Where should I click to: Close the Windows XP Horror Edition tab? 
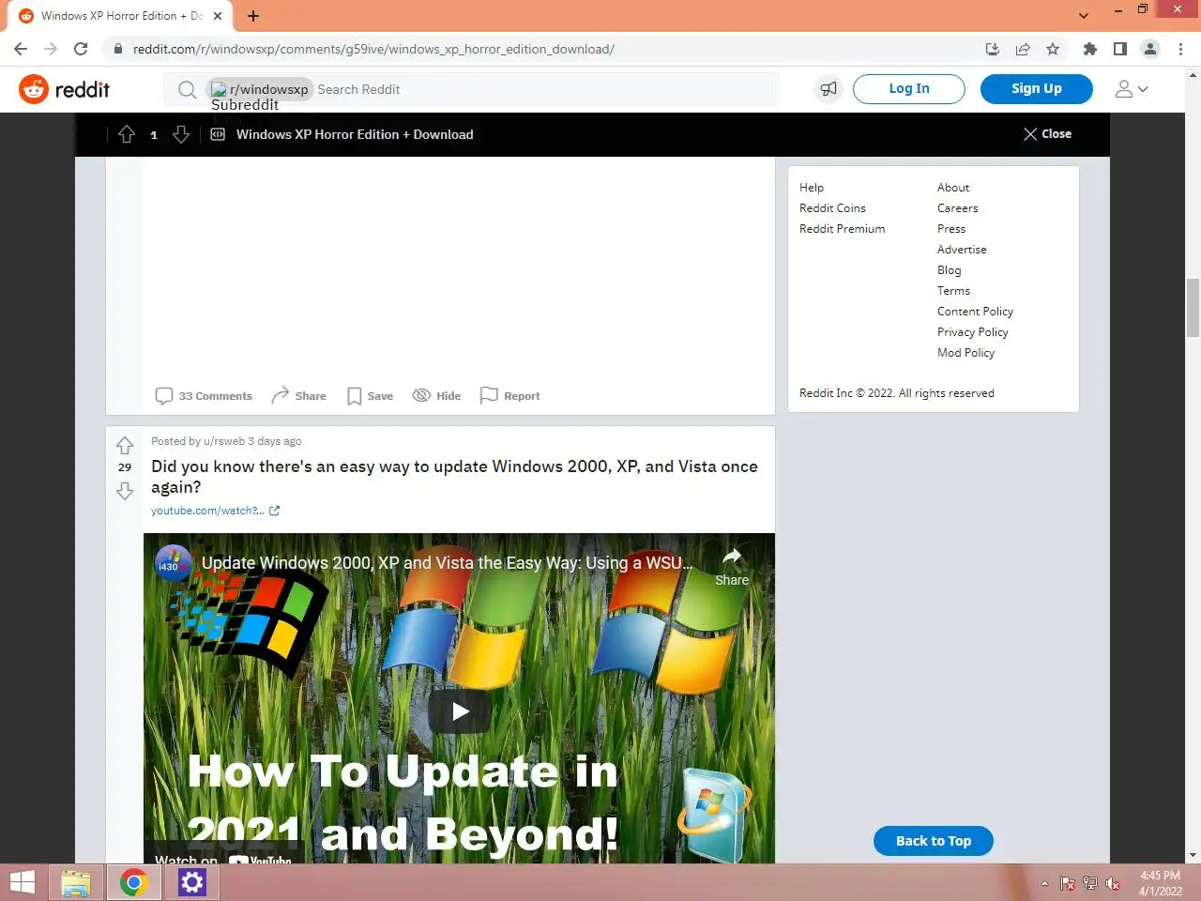click(218, 16)
